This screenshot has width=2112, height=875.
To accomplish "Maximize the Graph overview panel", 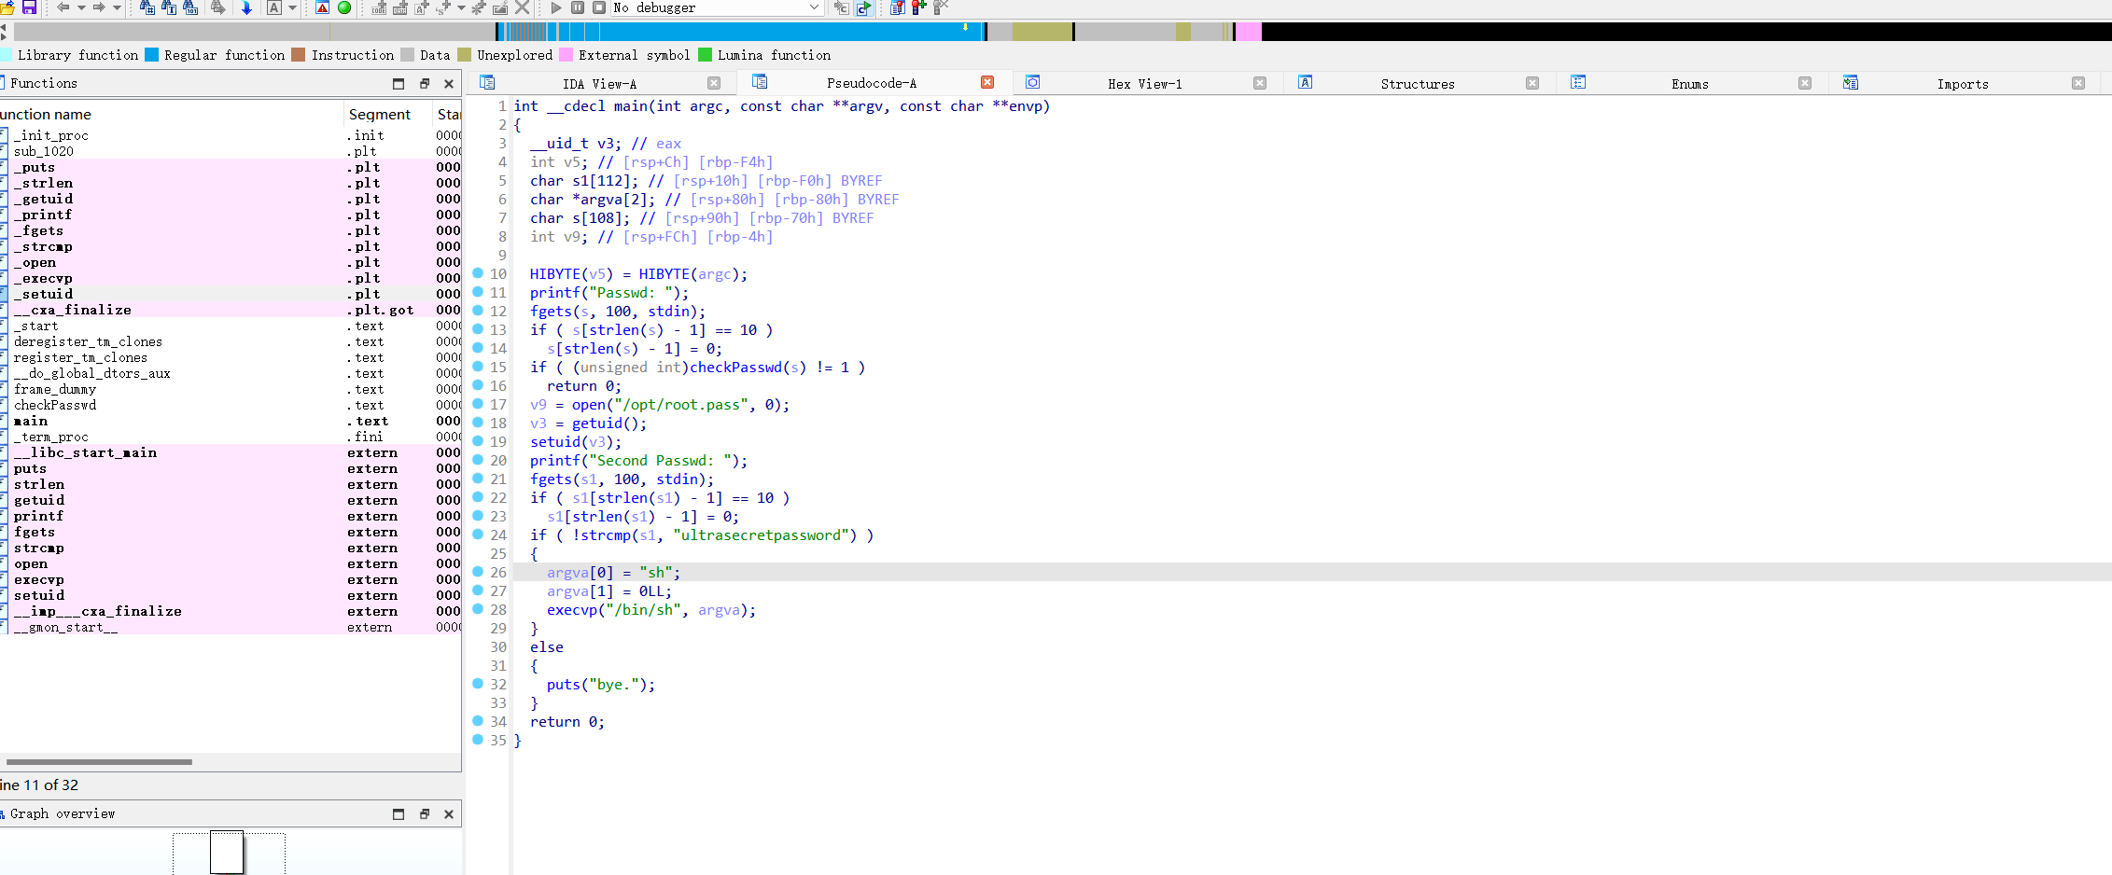I will click(x=399, y=813).
